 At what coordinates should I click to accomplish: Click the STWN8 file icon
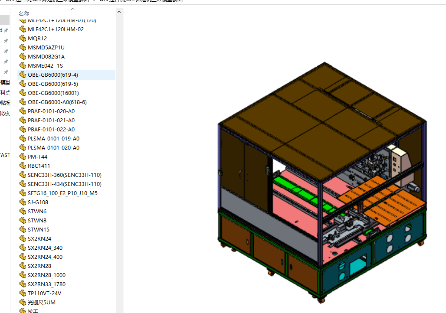pos(23,220)
